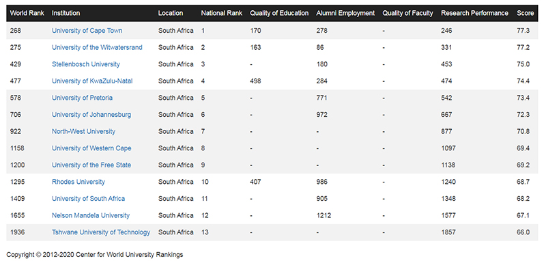Click University of Western Cape link
546x261 pixels.
91,148
